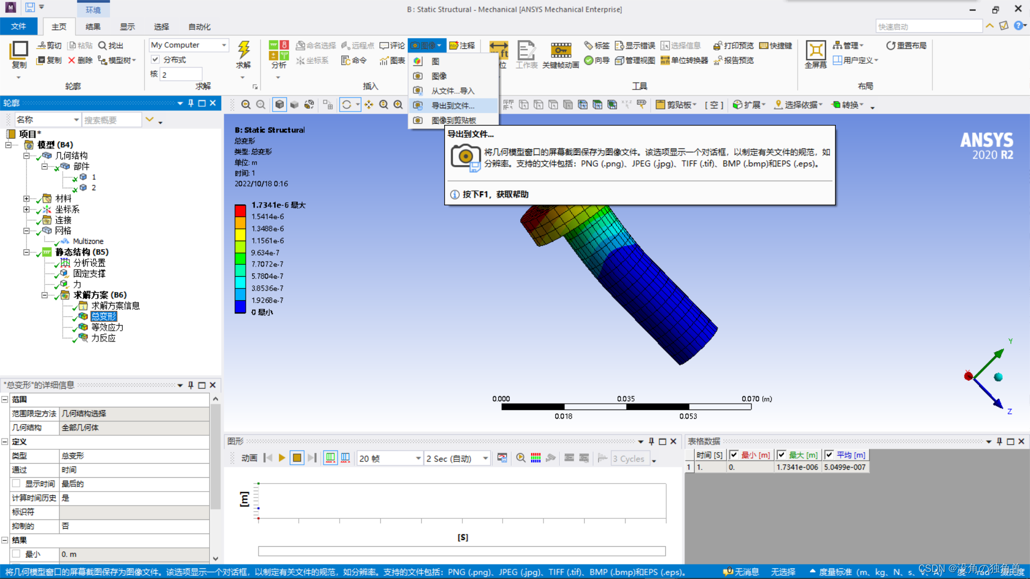
Task: Switch to the 显示 ribbon tab
Action: click(127, 27)
